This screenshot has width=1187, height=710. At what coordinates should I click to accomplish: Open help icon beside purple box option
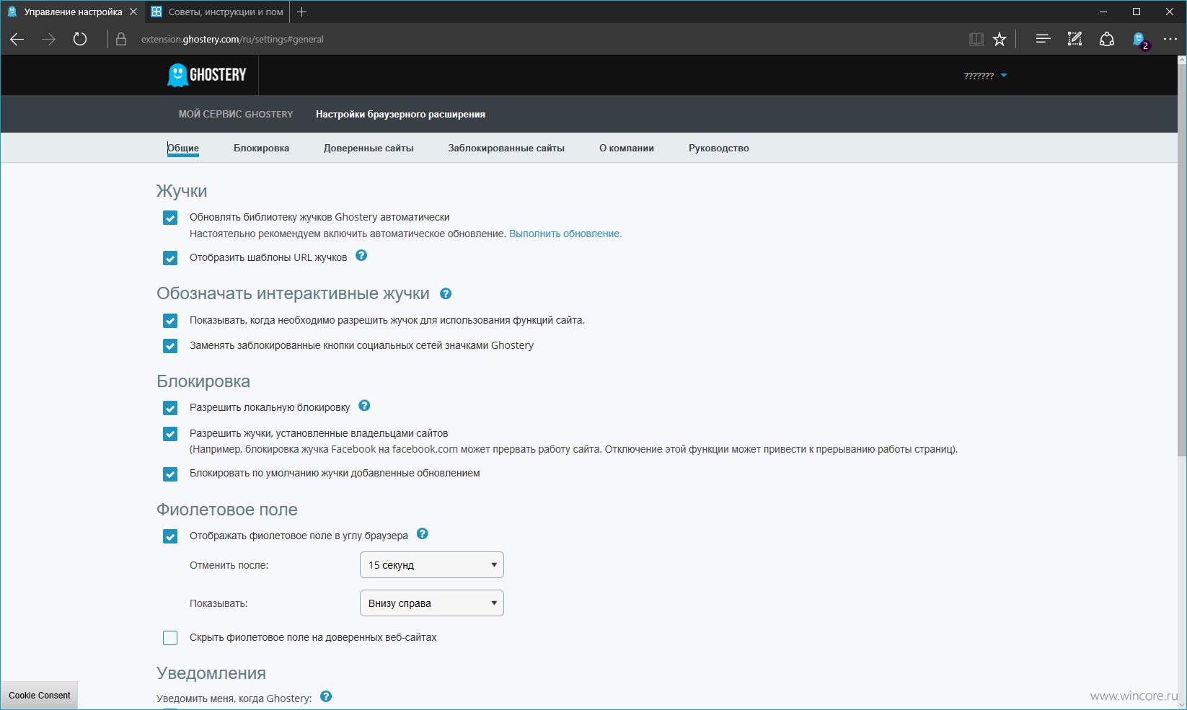(423, 534)
